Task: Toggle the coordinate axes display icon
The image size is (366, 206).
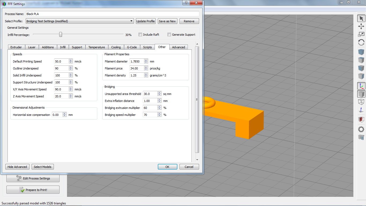Action: (x=361, y=86)
